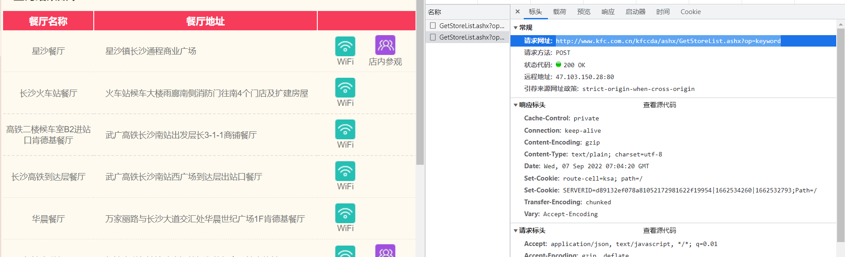The image size is (845, 257).
Task: Click the restaurant name 华晨餐厅
Action: click(x=48, y=219)
